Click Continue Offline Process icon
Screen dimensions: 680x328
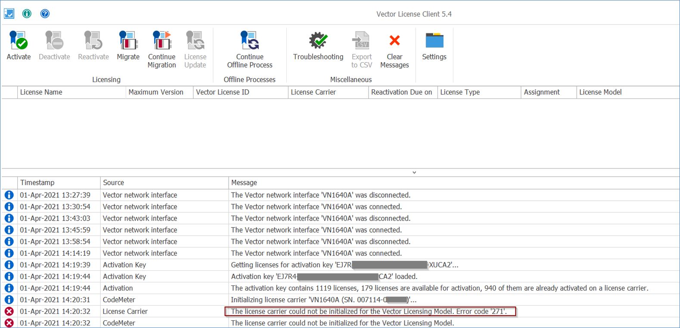(x=250, y=41)
